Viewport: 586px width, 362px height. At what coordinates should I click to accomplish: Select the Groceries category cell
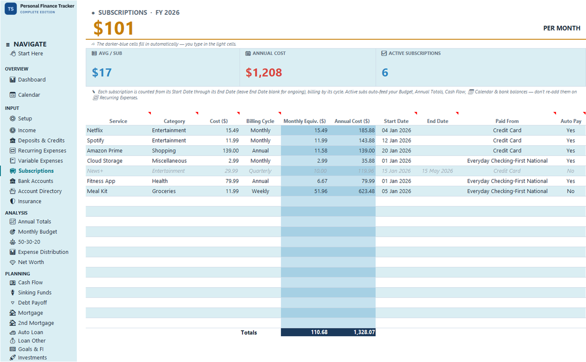click(174, 192)
